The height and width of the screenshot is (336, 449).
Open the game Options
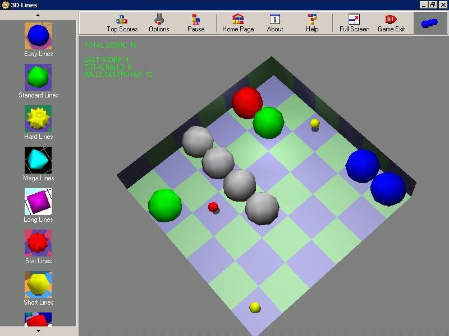(x=159, y=23)
